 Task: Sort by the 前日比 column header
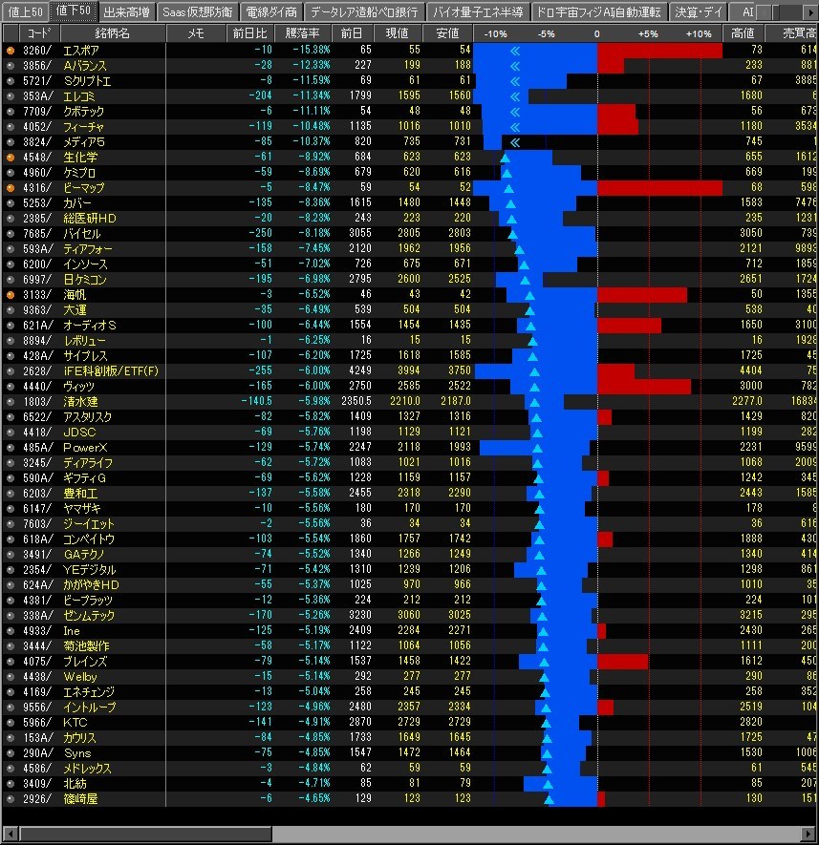click(x=249, y=33)
